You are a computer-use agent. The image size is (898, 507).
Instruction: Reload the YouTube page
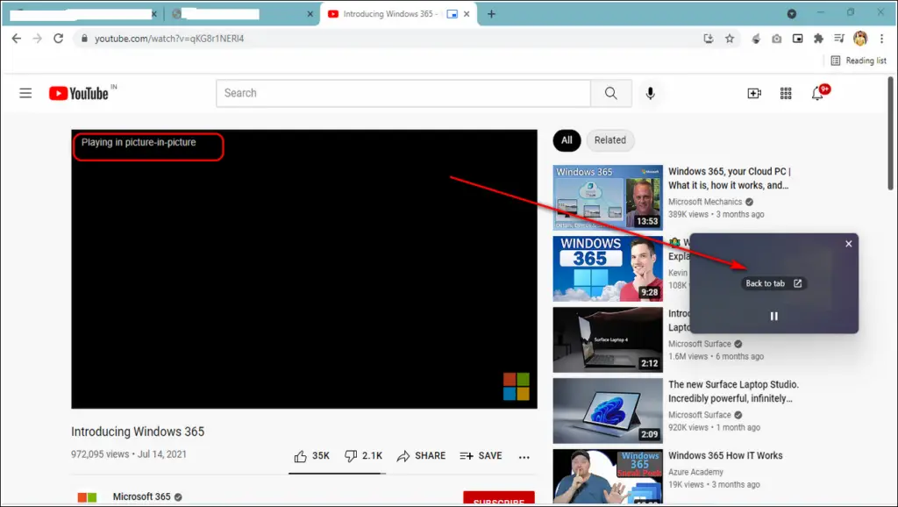point(59,39)
